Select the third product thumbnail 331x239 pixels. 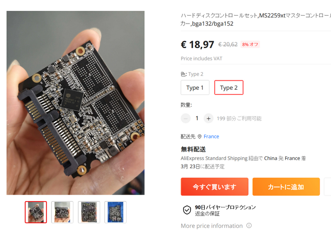(x=89, y=212)
